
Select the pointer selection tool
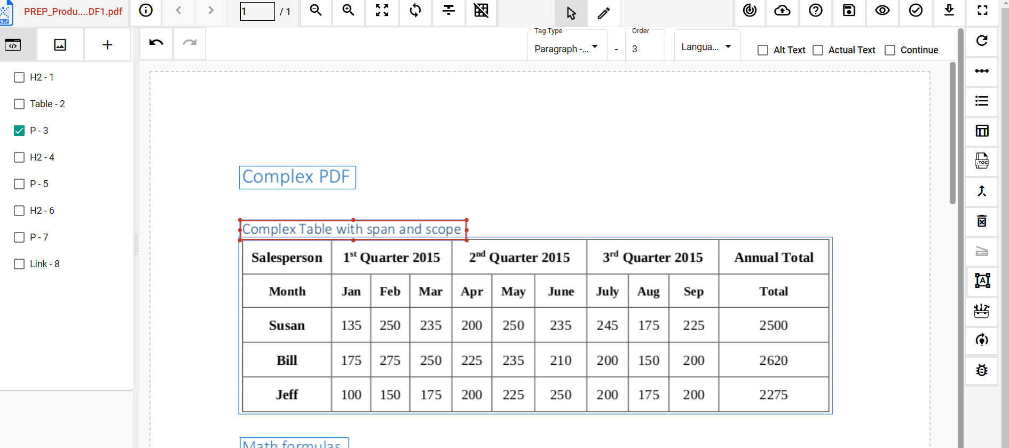571,13
